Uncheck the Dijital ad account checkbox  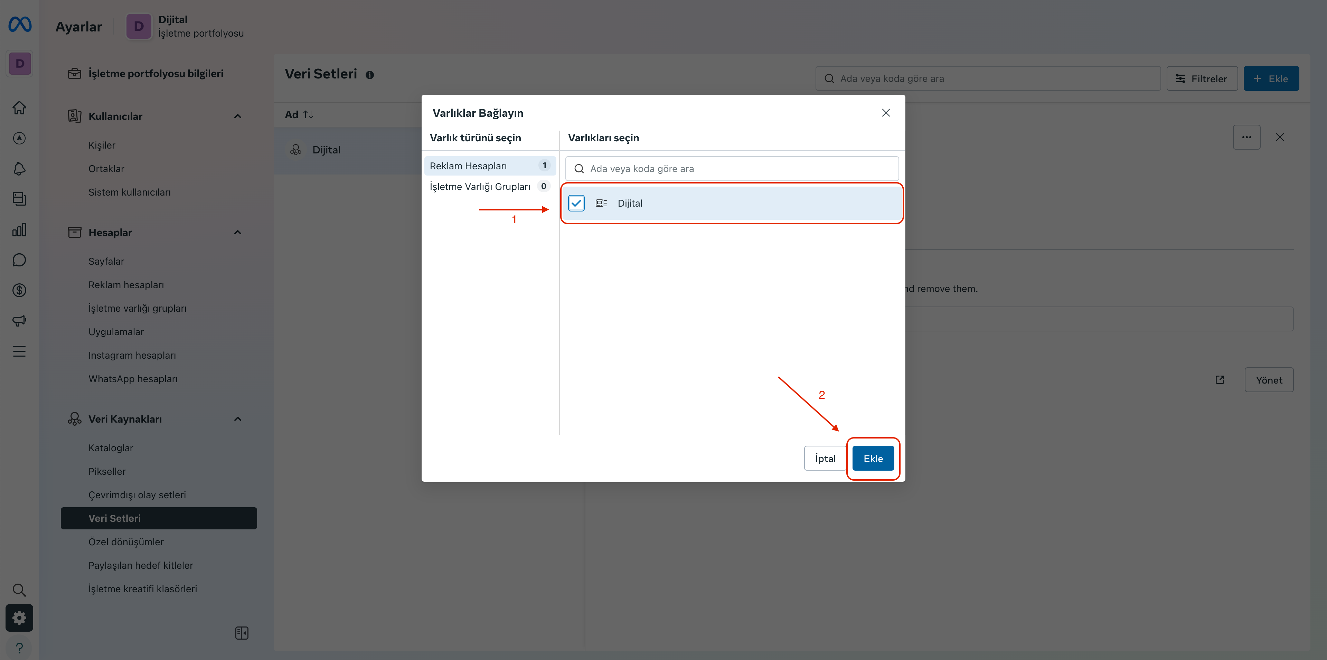[x=576, y=203]
